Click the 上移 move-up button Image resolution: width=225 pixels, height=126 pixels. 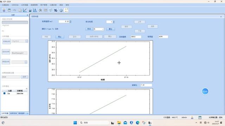pyautogui.click(x=140, y=22)
